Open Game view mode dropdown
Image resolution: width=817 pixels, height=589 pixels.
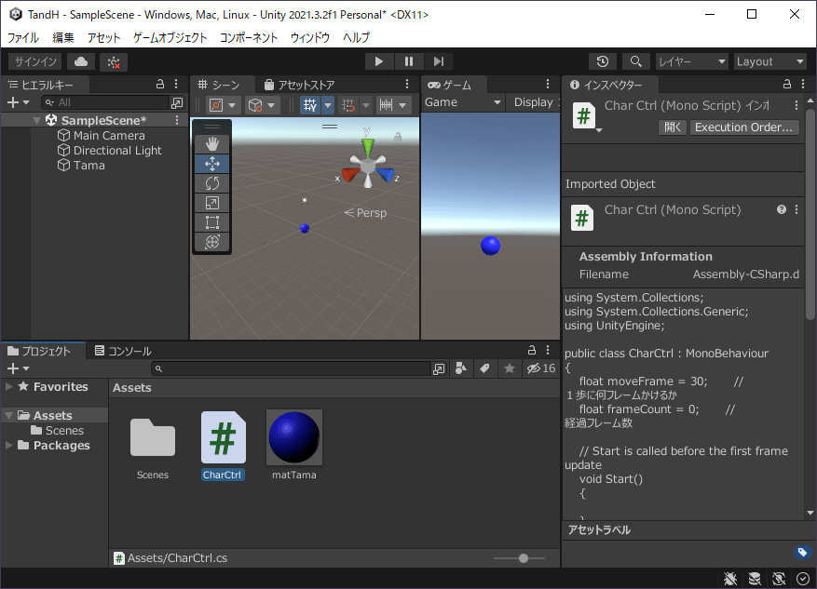pyautogui.click(x=463, y=102)
